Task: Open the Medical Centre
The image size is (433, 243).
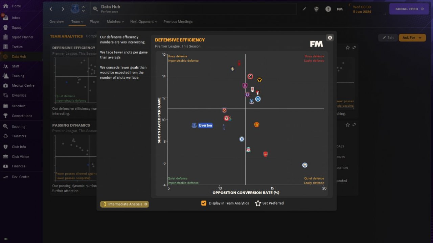Action: coord(23,85)
